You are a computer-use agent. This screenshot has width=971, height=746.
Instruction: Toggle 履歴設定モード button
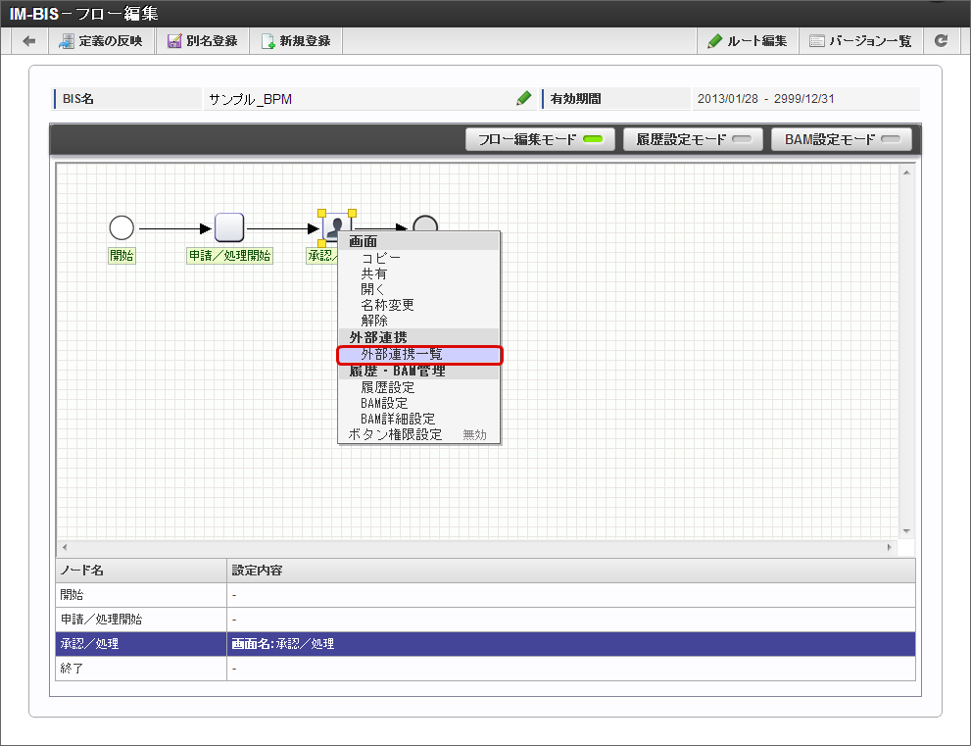coord(694,139)
